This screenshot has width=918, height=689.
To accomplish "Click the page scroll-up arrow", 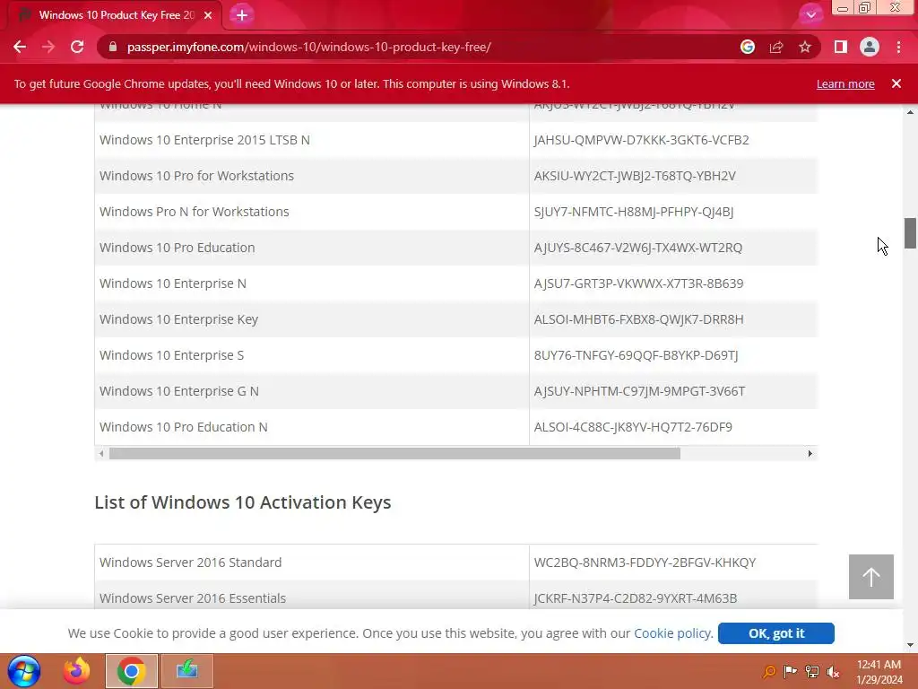I will pos(910,112).
